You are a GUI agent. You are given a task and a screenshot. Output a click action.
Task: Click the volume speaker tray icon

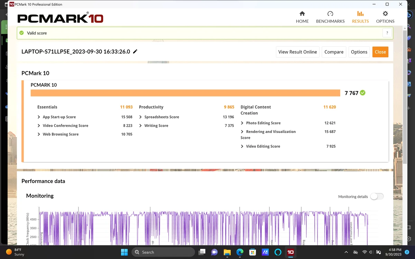pyautogui.click(x=371, y=252)
